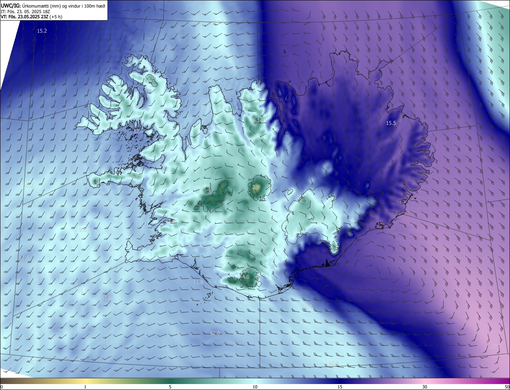Screen dimensions: 510x390
Task: Click the 6.3 value label on the map
Action: click(304, 201)
